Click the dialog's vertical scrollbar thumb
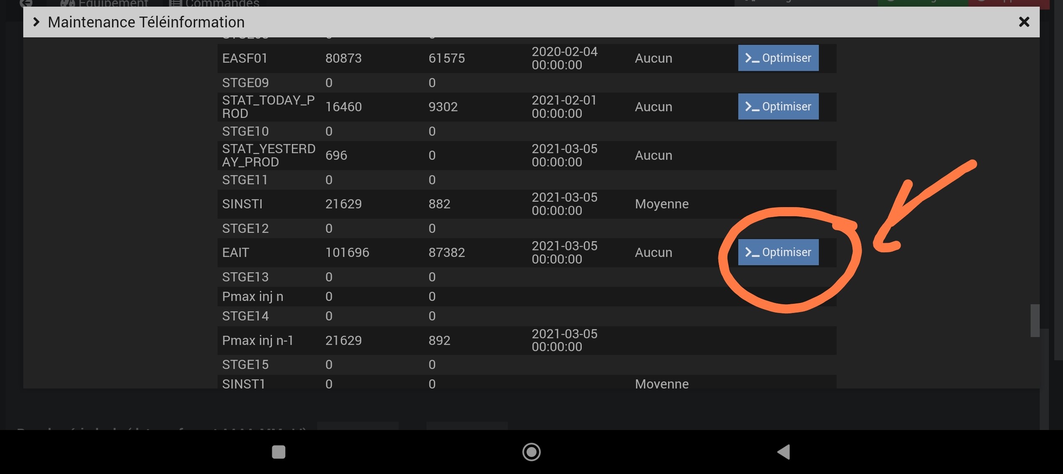Image resolution: width=1063 pixels, height=474 pixels. tap(1035, 320)
